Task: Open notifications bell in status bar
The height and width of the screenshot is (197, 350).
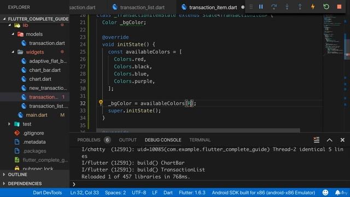Action: click(x=337, y=193)
